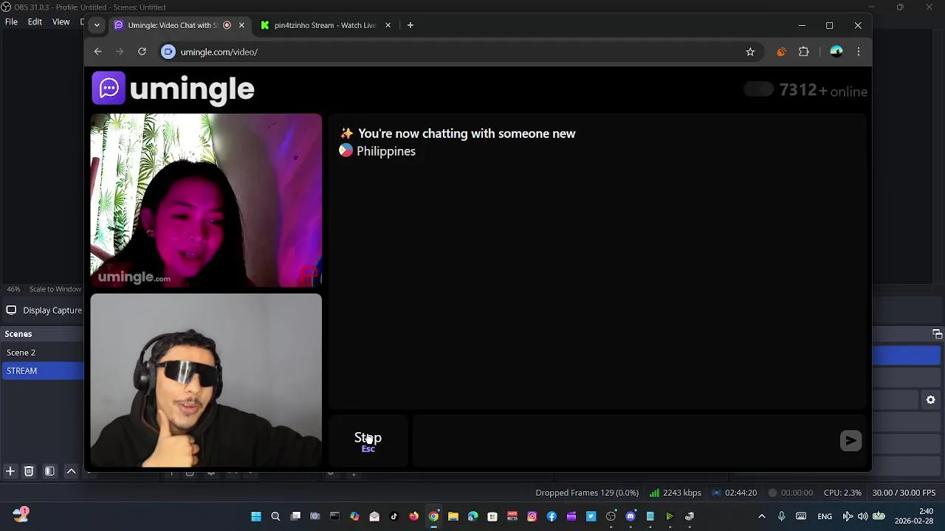
Task: Open the volume control in system tray
Action: (x=862, y=516)
